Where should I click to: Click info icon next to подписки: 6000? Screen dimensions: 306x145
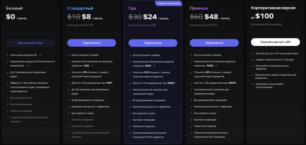pos(154,65)
